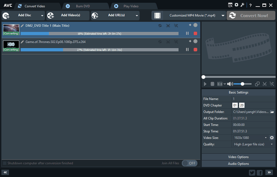Open the Twitter share icon

(x=252, y=173)
